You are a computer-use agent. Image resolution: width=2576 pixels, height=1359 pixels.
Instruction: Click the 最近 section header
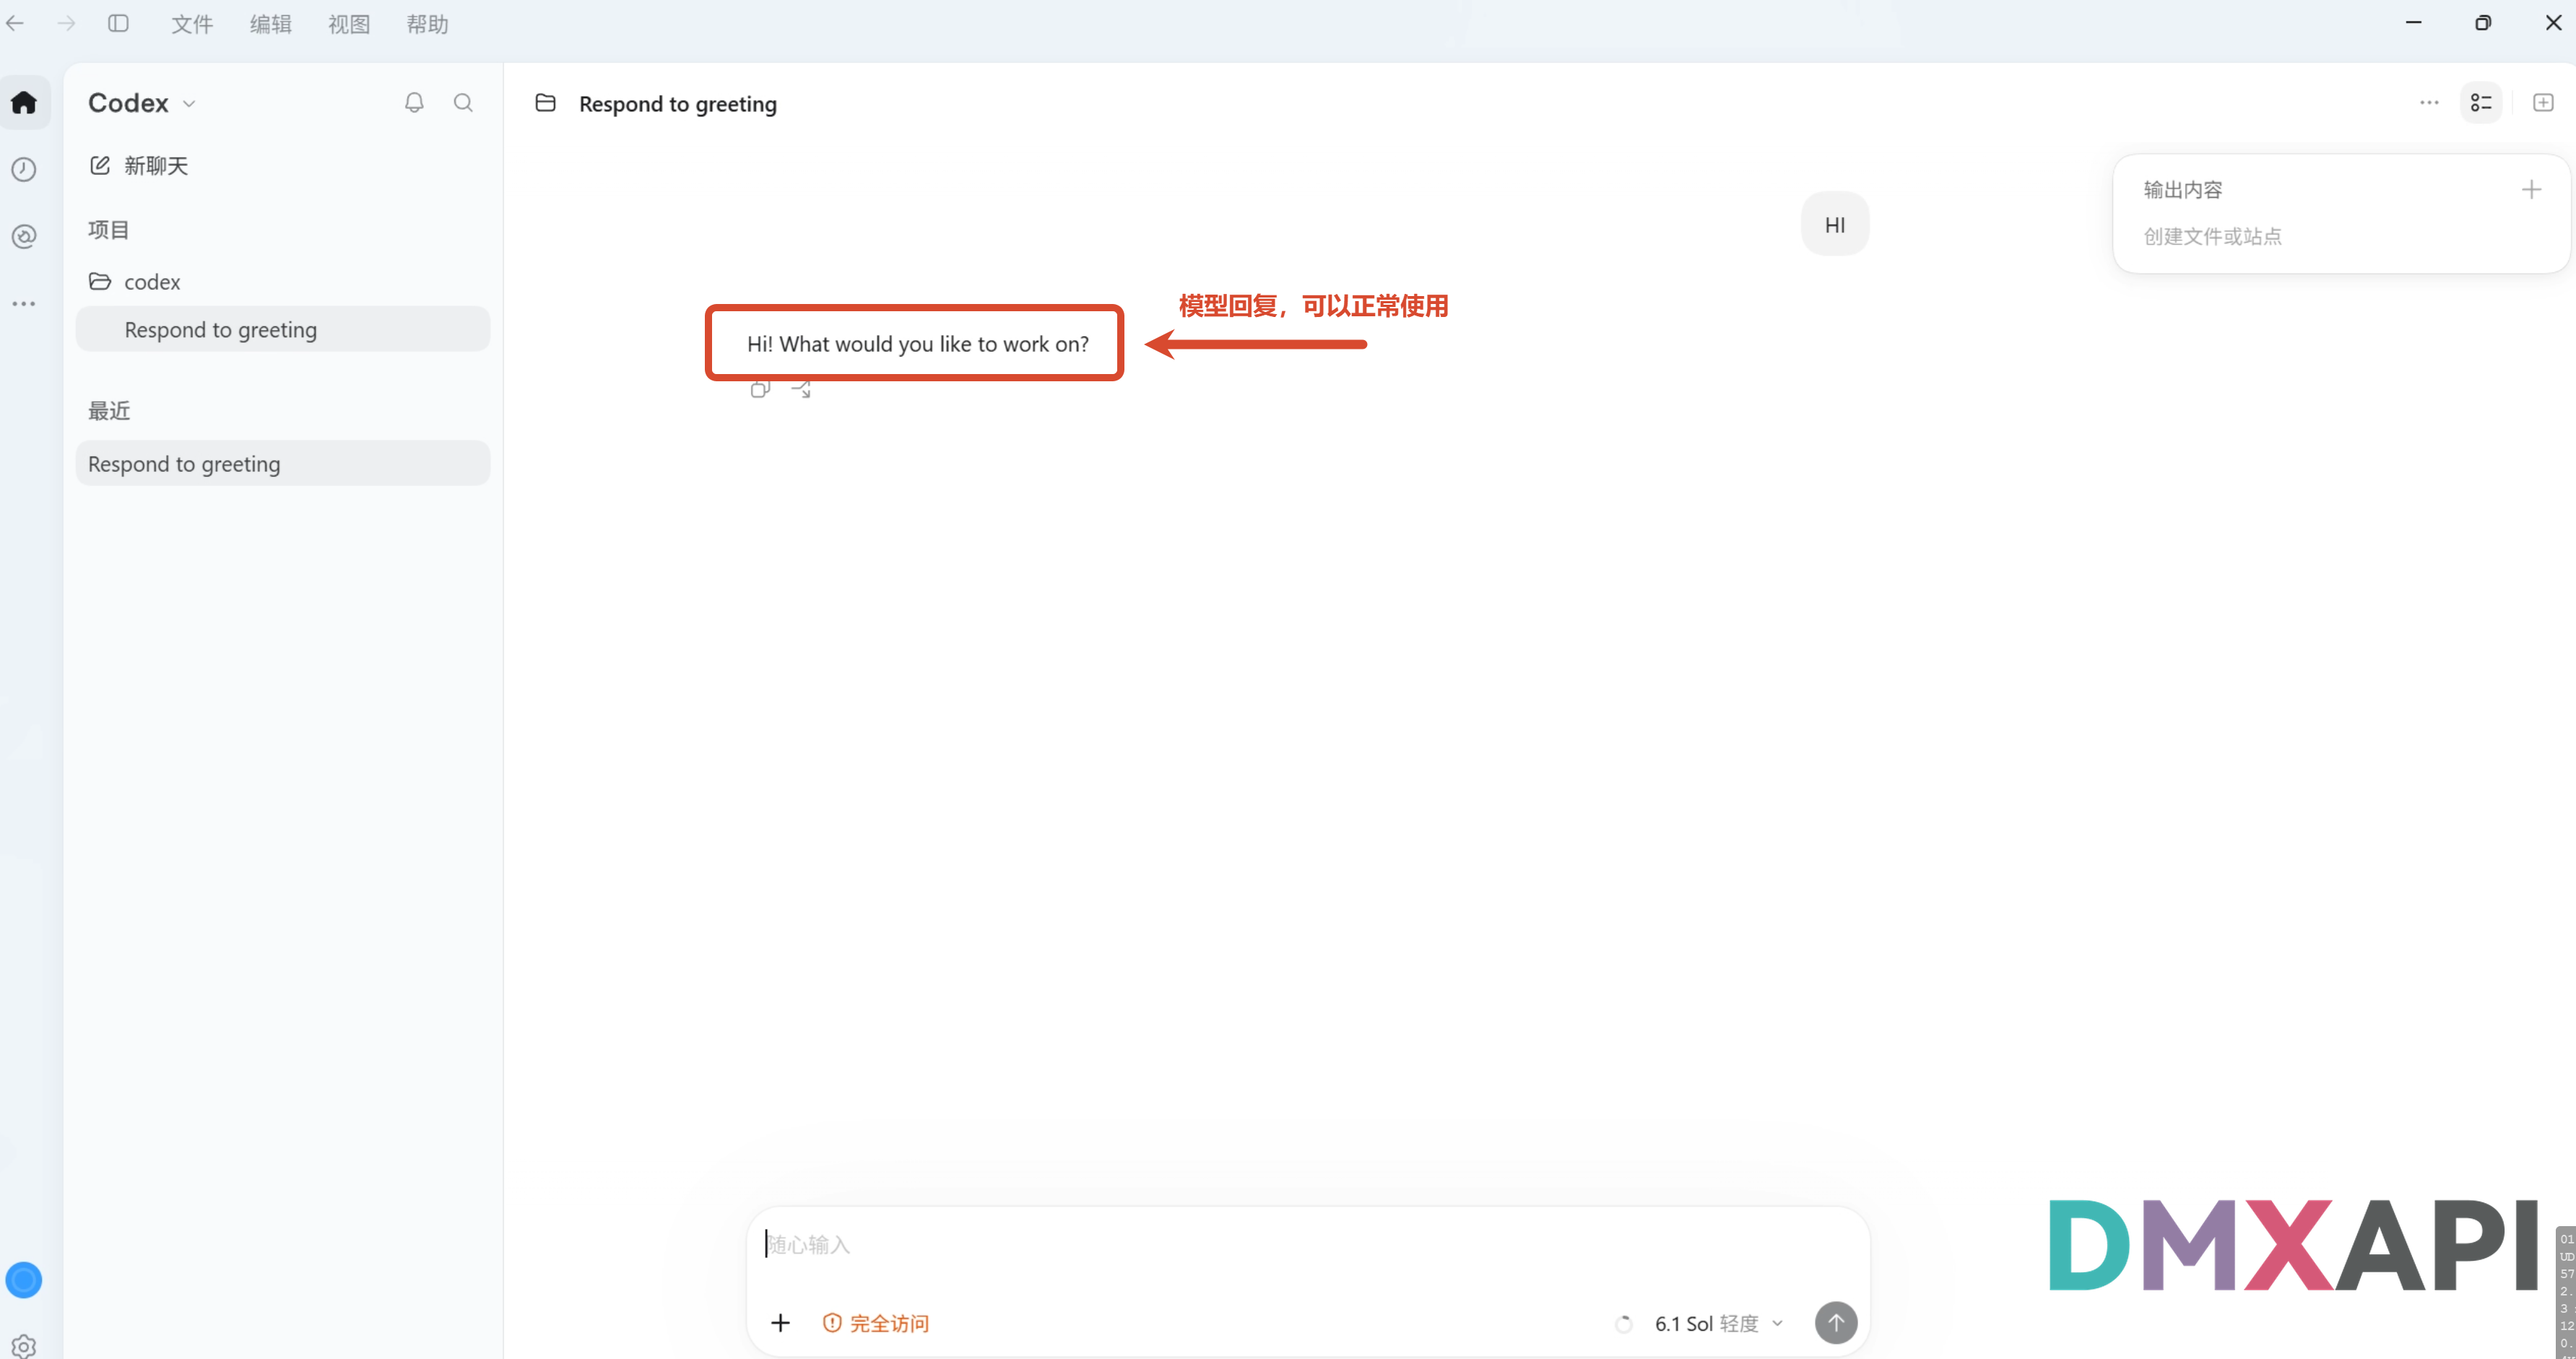pyautogui.click(x=108, y=410)
